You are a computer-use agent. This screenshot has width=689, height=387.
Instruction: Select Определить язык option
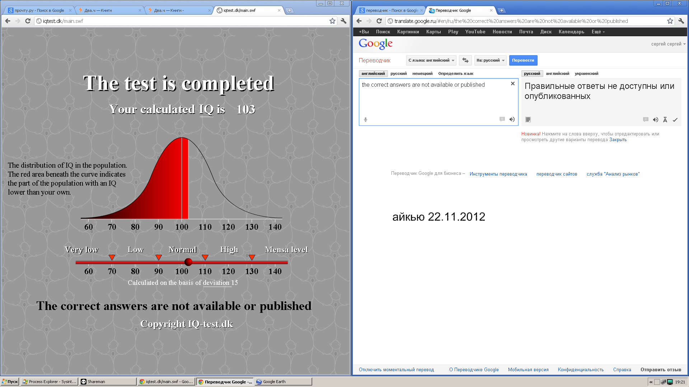point(456,73)
